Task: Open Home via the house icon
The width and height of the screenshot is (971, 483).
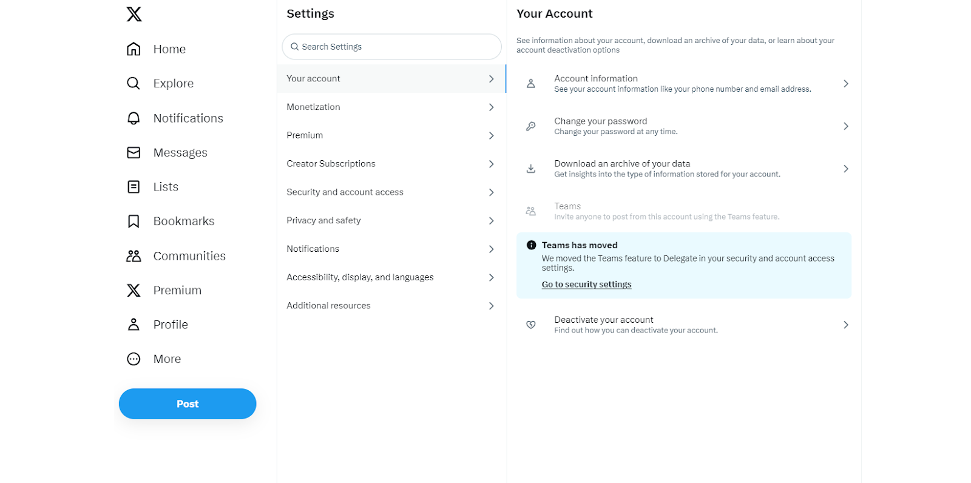Action: [134, 49]
